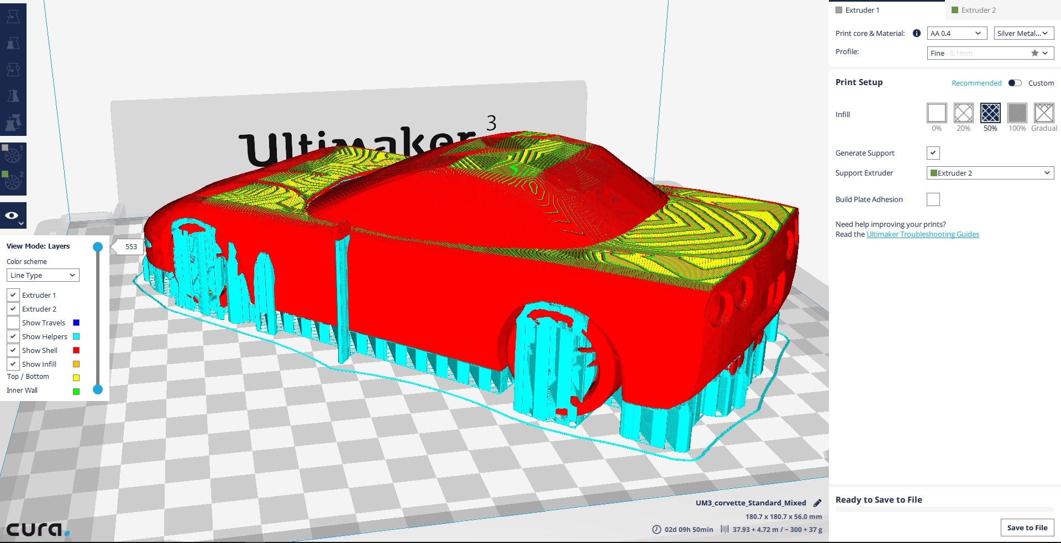Open the Ultimaker Troubleshooting Guides link
Screen dimensions: 1061x543
[923, 234]
